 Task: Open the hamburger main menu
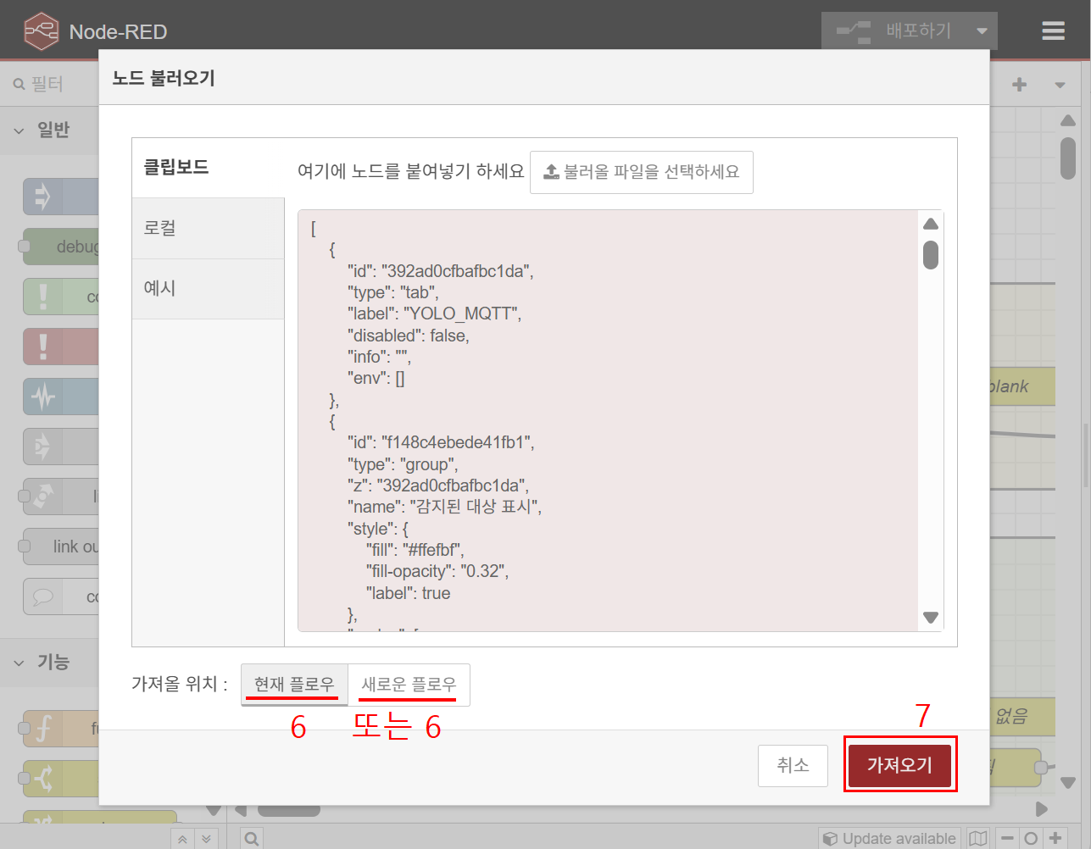1053,31
